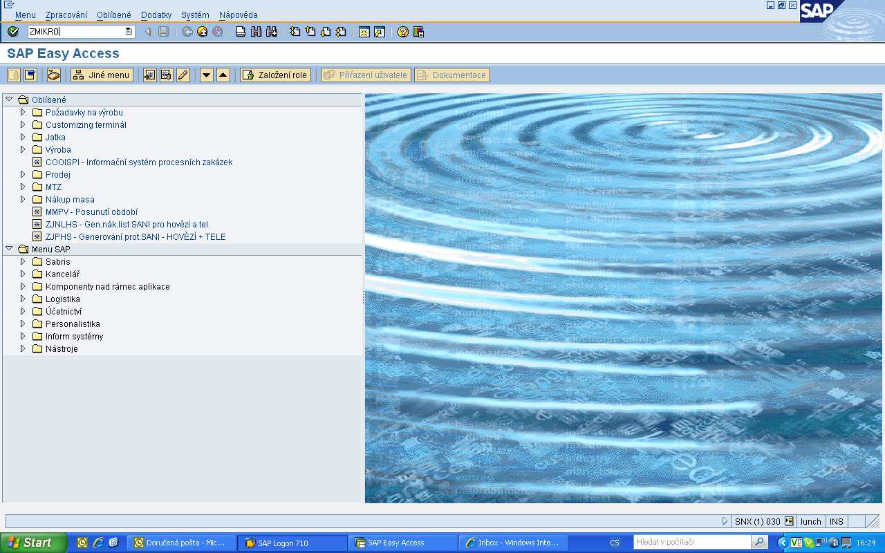Screen dimensions: 885x553
Task: Click the red Cancel icon
Action: coord(218,32)
